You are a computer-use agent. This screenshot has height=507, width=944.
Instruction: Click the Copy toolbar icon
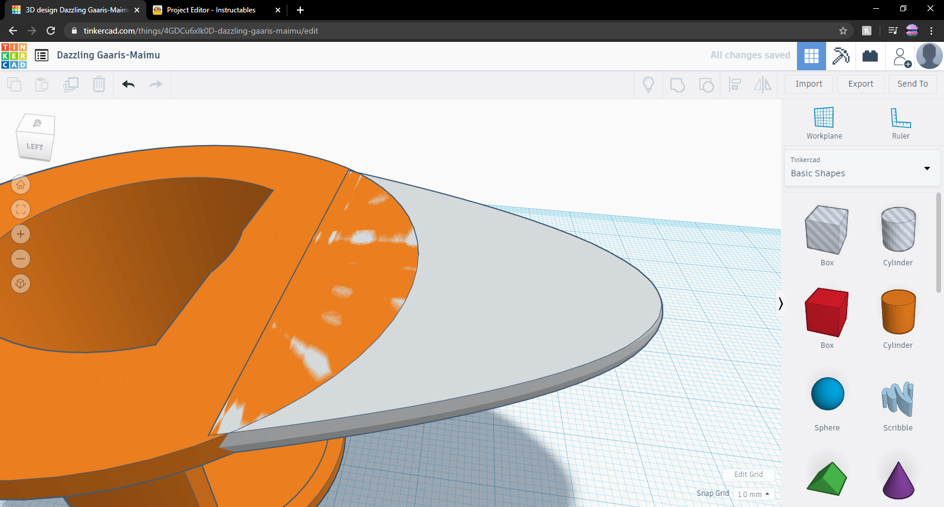coord(14,84)
